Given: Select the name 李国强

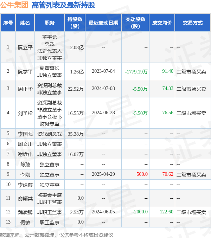Looking at the screenshot, I should tap(25, 134).
